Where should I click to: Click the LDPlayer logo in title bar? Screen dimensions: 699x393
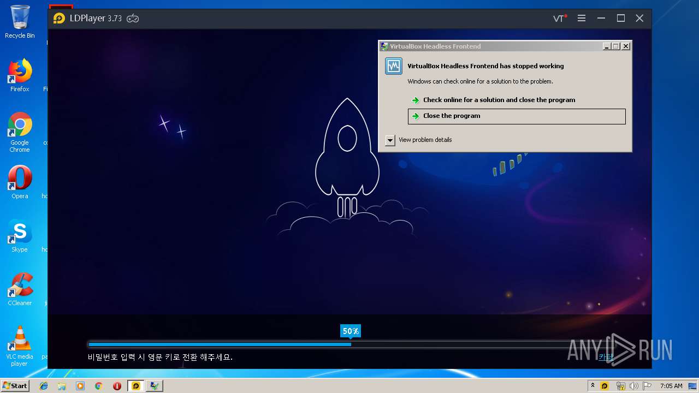(59, 19)
